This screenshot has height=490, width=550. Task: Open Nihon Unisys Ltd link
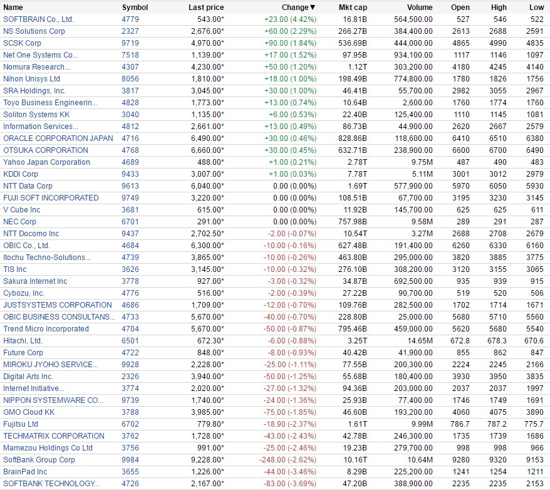pyautogui.click(x=31, y=79)
